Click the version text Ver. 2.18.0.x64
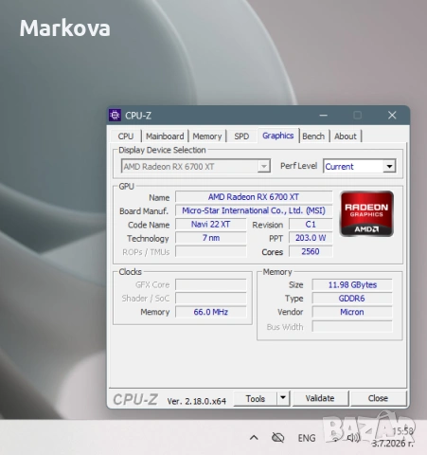The image size is (427, 455). (x=196, y=401)
